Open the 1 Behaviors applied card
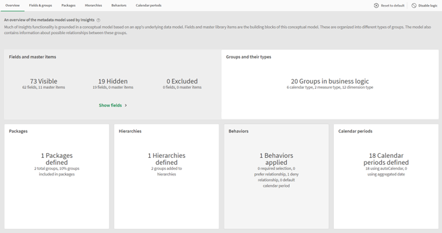This screenshot has width=442, height=233. click(x=276, y=177)
